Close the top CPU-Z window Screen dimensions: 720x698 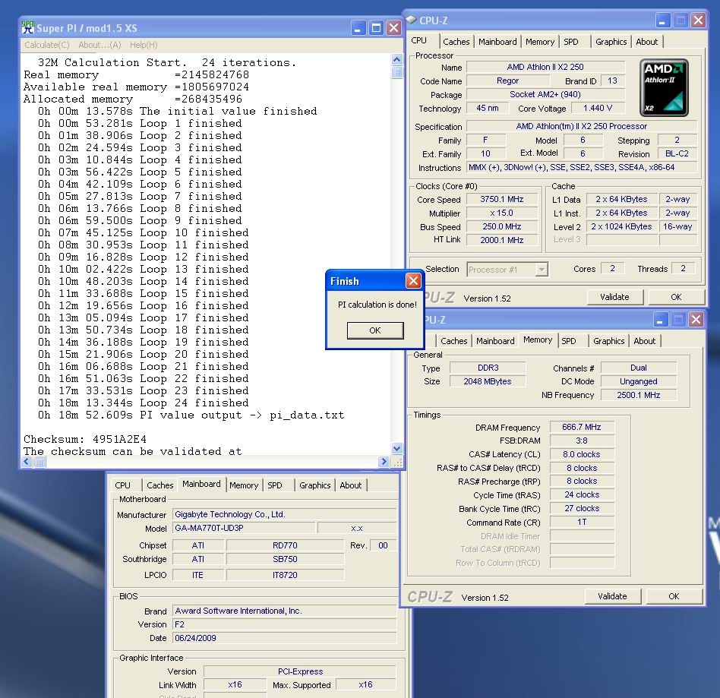(698, 21)
